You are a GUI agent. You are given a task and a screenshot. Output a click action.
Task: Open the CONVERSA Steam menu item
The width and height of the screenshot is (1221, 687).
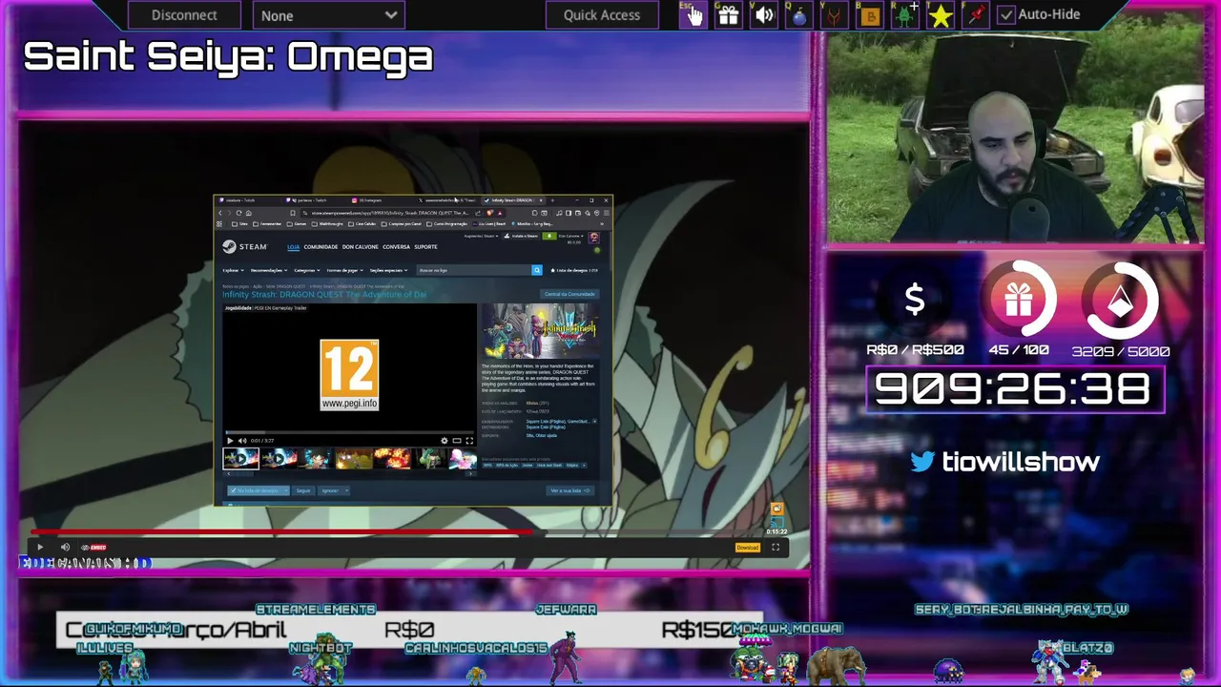click(396, 247)
